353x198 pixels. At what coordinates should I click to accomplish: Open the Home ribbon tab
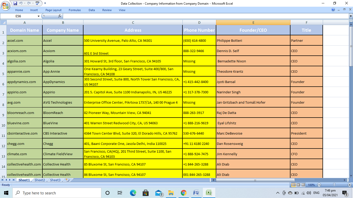click(x=19, y=10)
